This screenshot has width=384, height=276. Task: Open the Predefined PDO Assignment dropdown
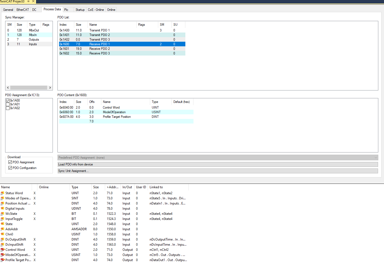point(218,158)
